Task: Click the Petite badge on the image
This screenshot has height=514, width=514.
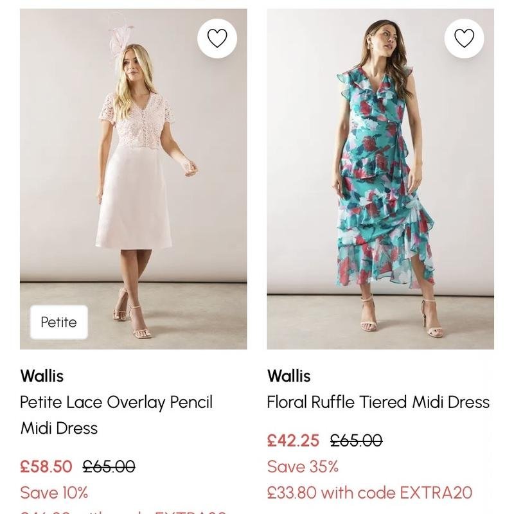Action: 58,322
